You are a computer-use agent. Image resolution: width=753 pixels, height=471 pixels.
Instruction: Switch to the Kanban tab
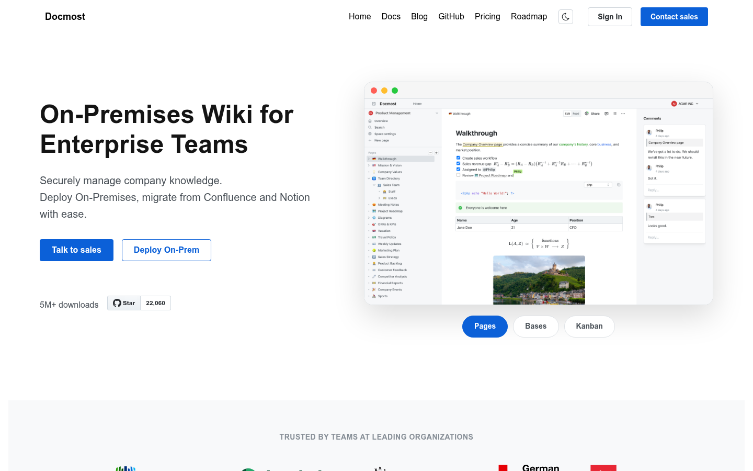click(x=589, y=327)
